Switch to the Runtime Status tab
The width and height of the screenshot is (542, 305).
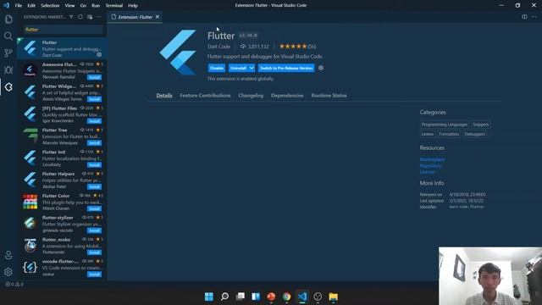tap(329, 96)
